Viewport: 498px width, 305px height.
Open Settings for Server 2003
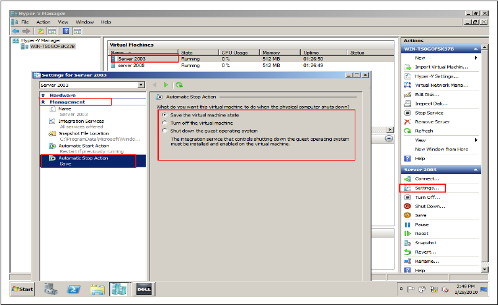coord(426,188)
